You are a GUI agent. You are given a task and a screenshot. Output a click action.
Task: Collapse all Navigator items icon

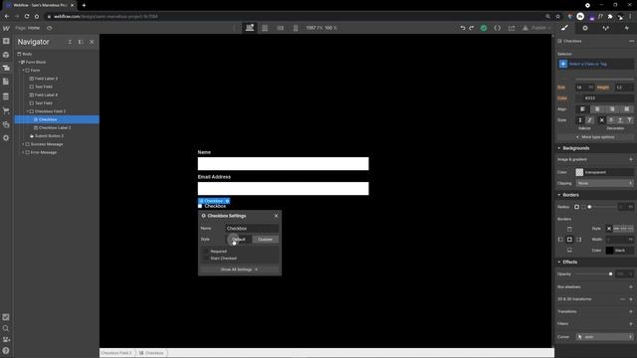[x=70, y=42]
